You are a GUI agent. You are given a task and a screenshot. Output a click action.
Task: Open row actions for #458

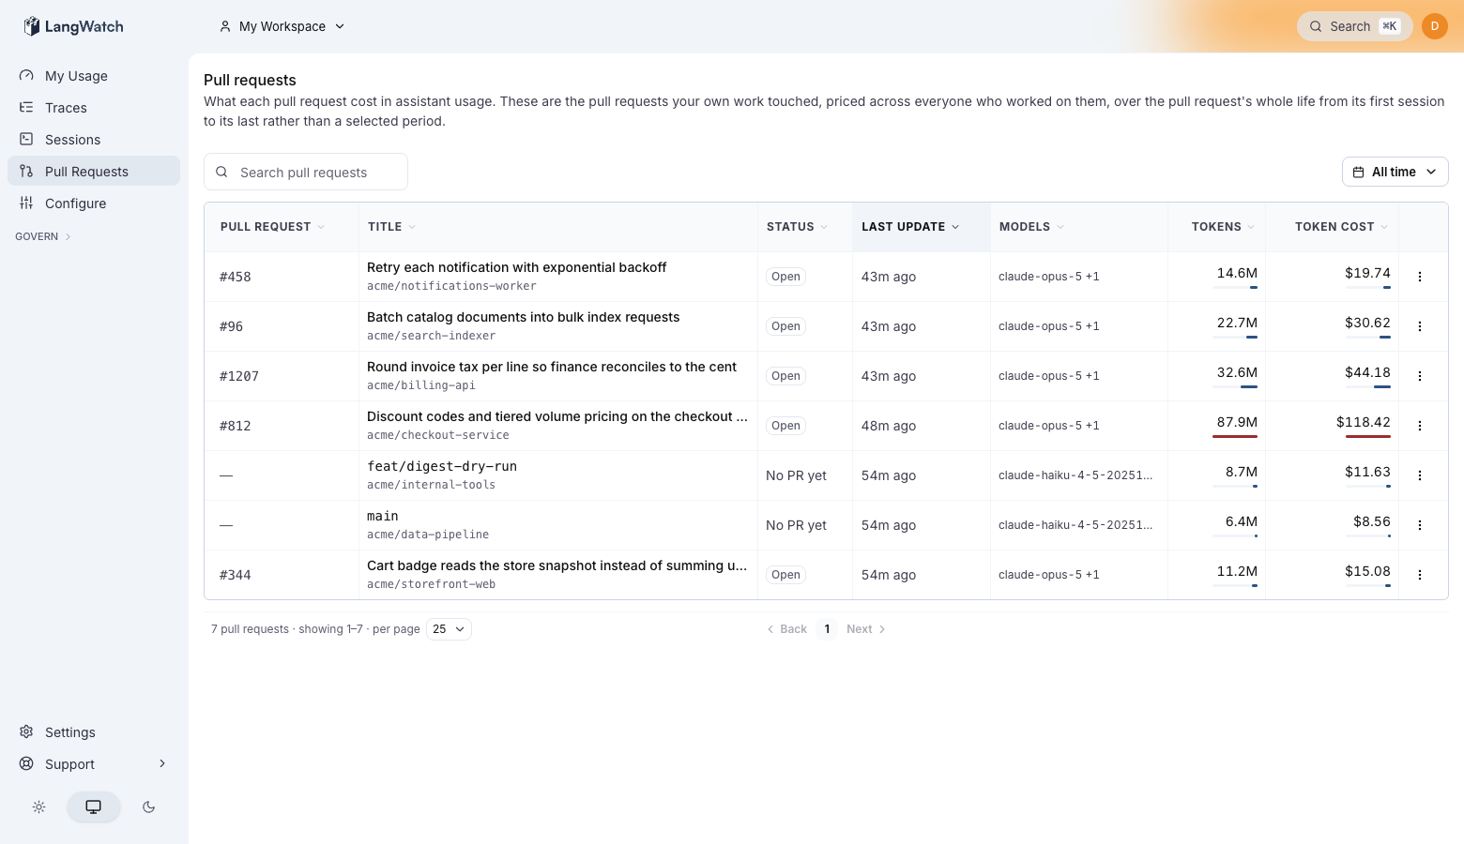coord(1420,277)
